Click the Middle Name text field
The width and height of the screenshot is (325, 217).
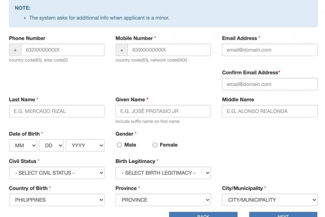269,111
